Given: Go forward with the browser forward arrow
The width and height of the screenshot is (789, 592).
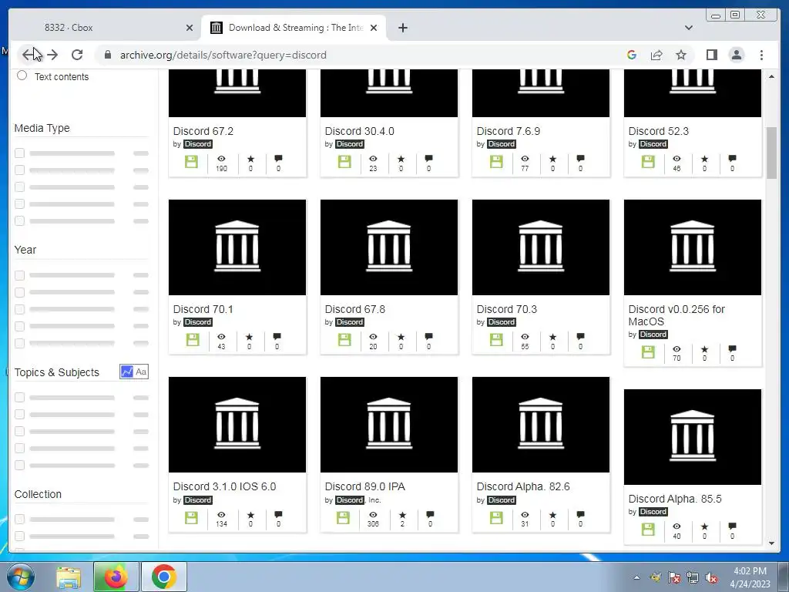Looking at the screenshot, I should tap(52, 55).
